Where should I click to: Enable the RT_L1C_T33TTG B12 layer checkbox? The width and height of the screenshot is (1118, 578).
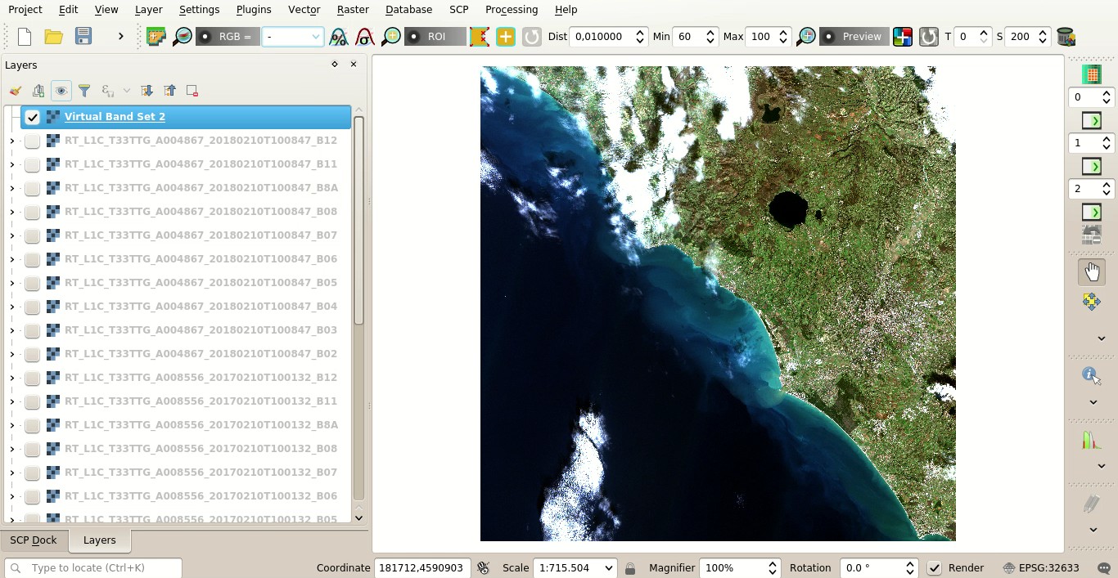[x=32, y=140]
